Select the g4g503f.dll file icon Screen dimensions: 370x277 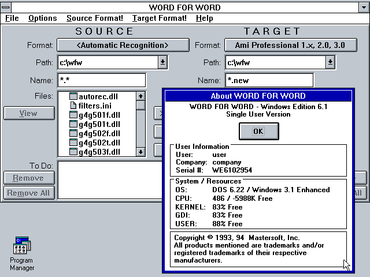click(73, 152)
